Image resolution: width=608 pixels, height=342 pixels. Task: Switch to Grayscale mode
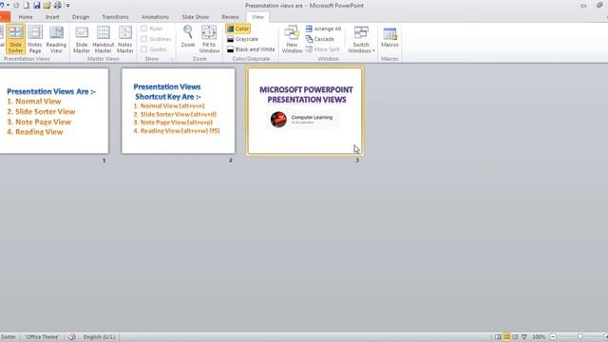(x=242, y=39)
